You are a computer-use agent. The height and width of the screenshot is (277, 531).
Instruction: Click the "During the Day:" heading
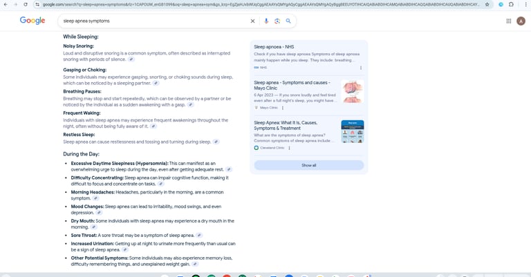82,154
